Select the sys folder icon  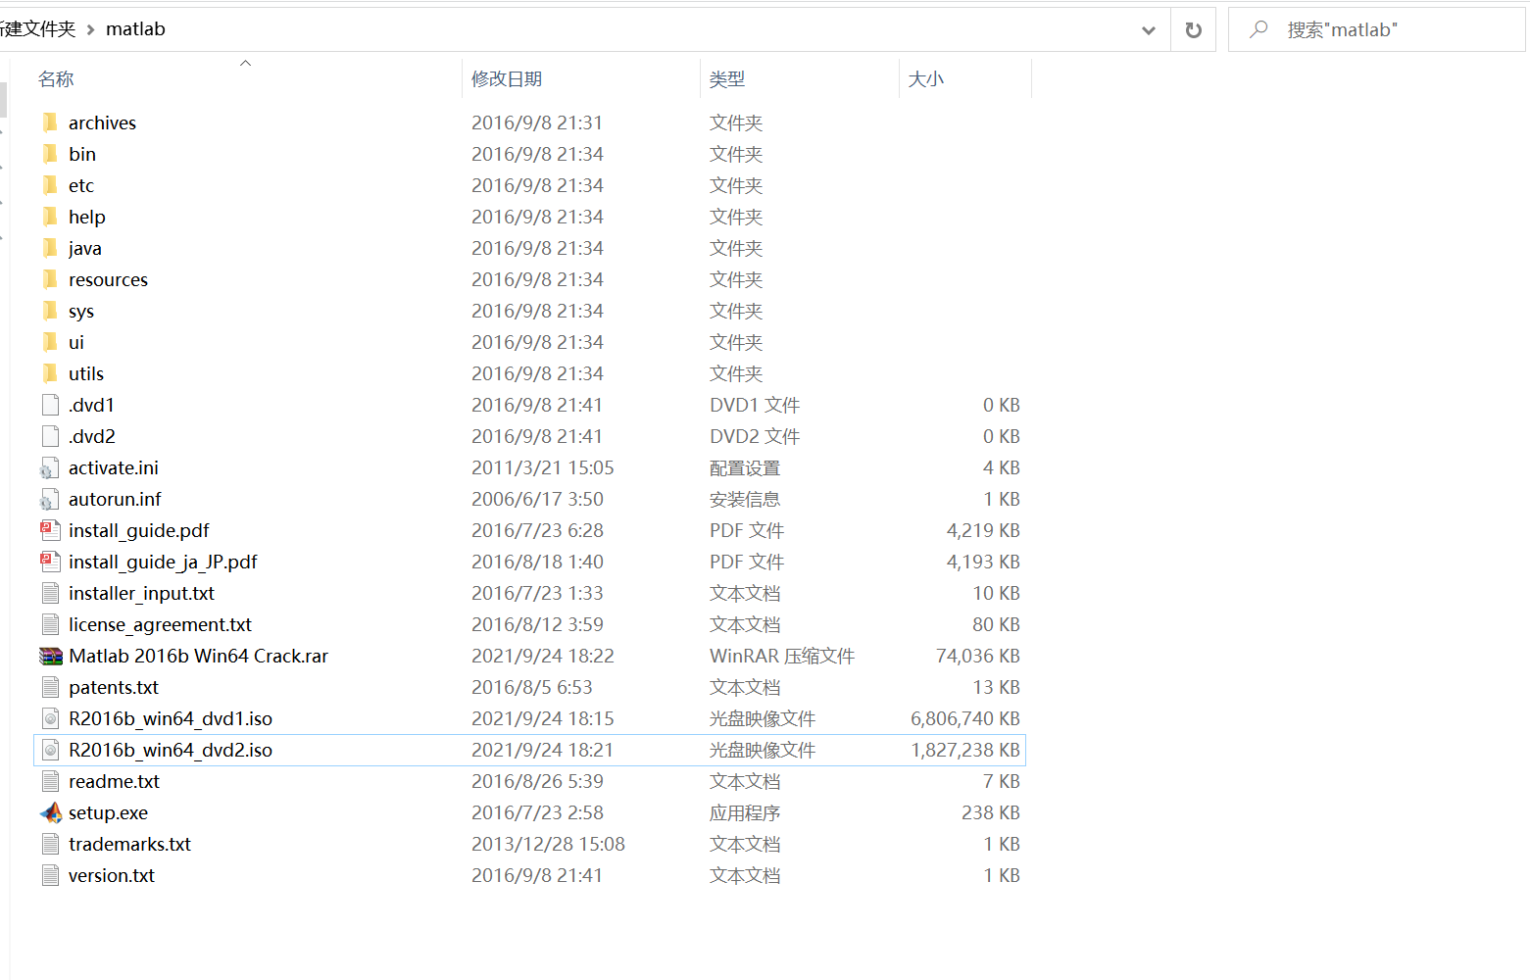[50, 311]
